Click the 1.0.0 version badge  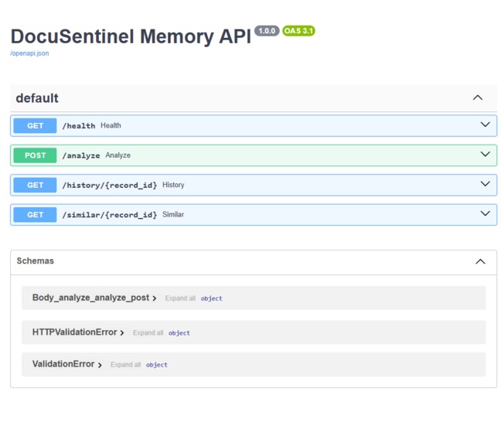(267, 31)
